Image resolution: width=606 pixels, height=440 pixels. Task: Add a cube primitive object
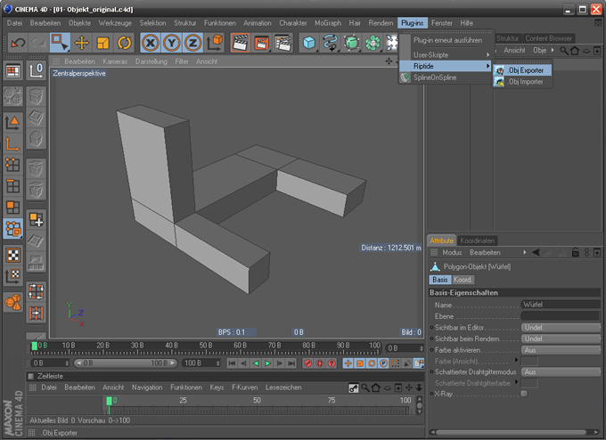[x=308, y=42]
